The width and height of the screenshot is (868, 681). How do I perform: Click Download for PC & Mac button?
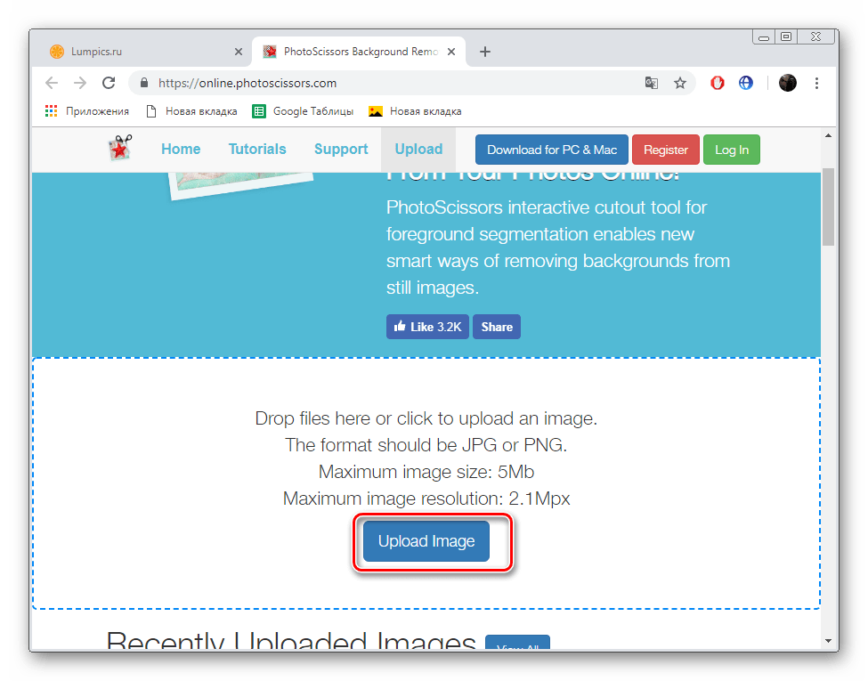tap(552, 150)
